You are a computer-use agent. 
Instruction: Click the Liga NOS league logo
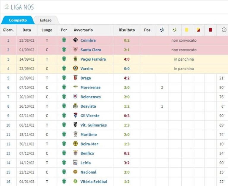7,7
